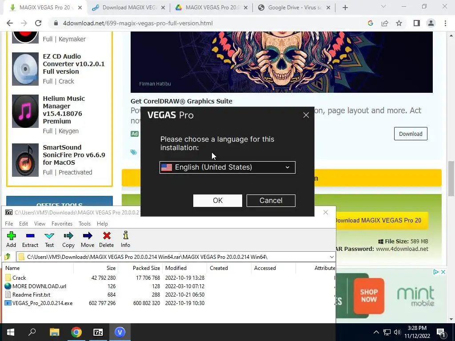Viewport: 455px width, 341px height.
Task: Open EZ CD Audio Converter link
Action: pyautogui.click(x=74, y=64)
